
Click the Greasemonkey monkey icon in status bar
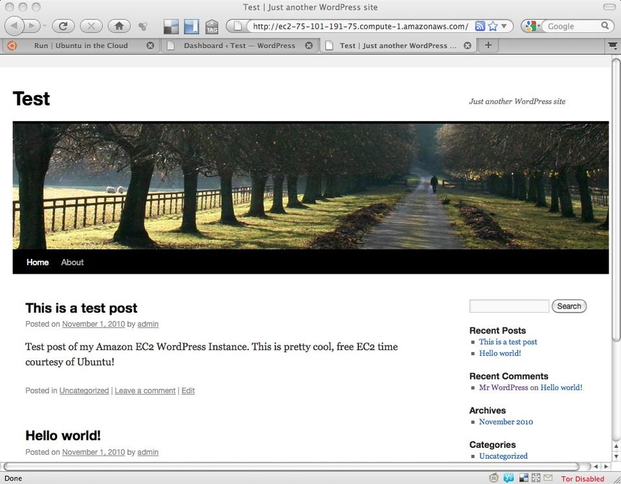494,478
